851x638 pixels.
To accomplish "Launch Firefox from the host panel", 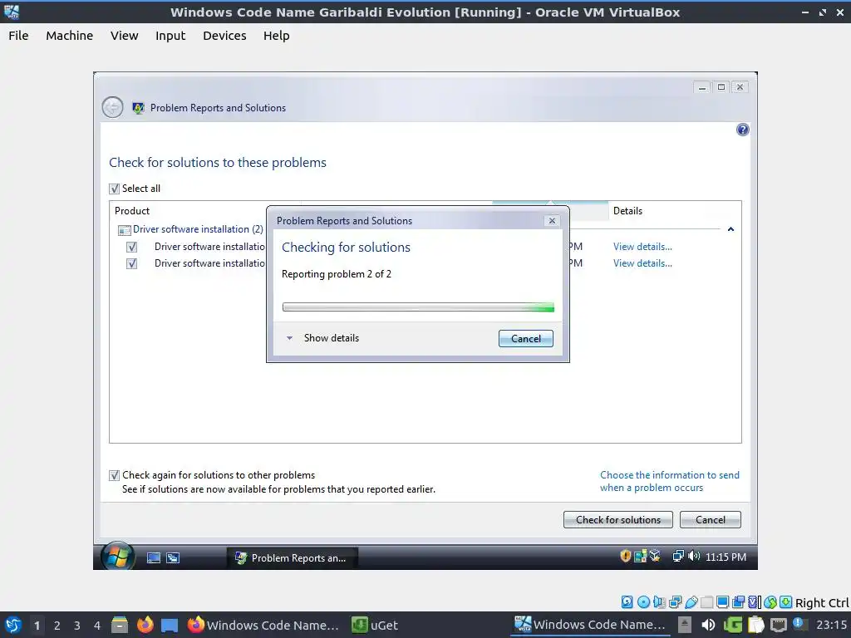I will point(145,625).
